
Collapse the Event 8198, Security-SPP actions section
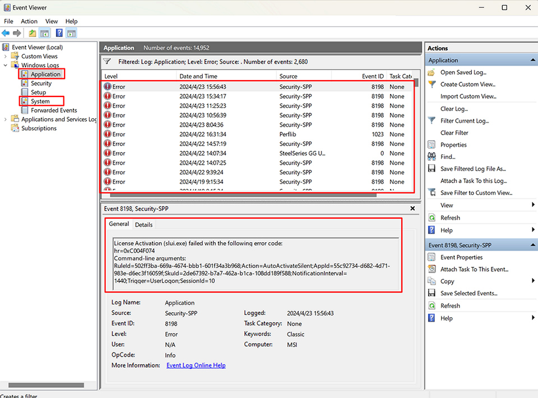532,245
